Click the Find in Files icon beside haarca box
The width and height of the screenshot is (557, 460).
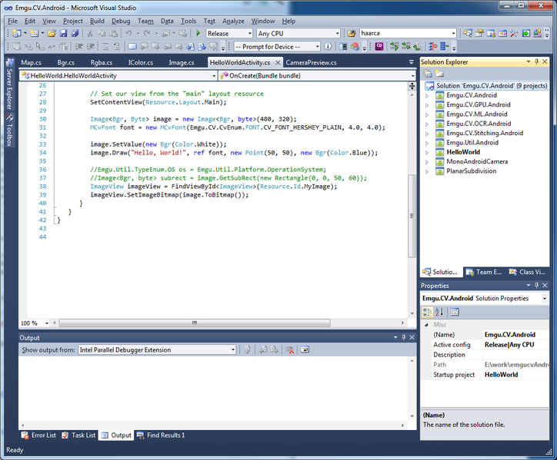[x=352, y=33]
